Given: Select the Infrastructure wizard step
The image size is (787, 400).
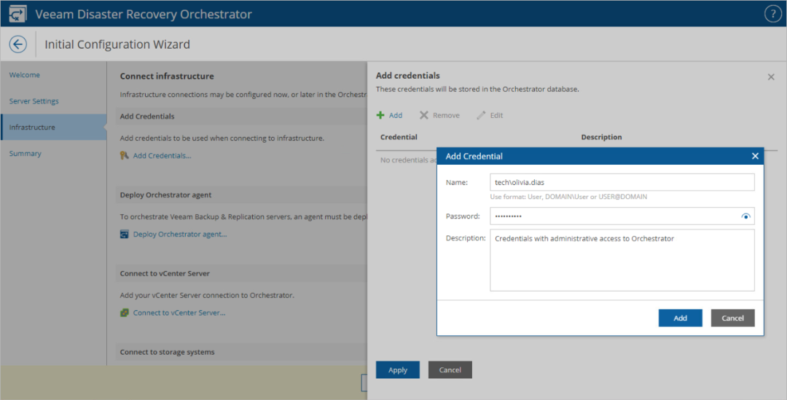Looking at the screenshot, I should click(x=32, y=128).
